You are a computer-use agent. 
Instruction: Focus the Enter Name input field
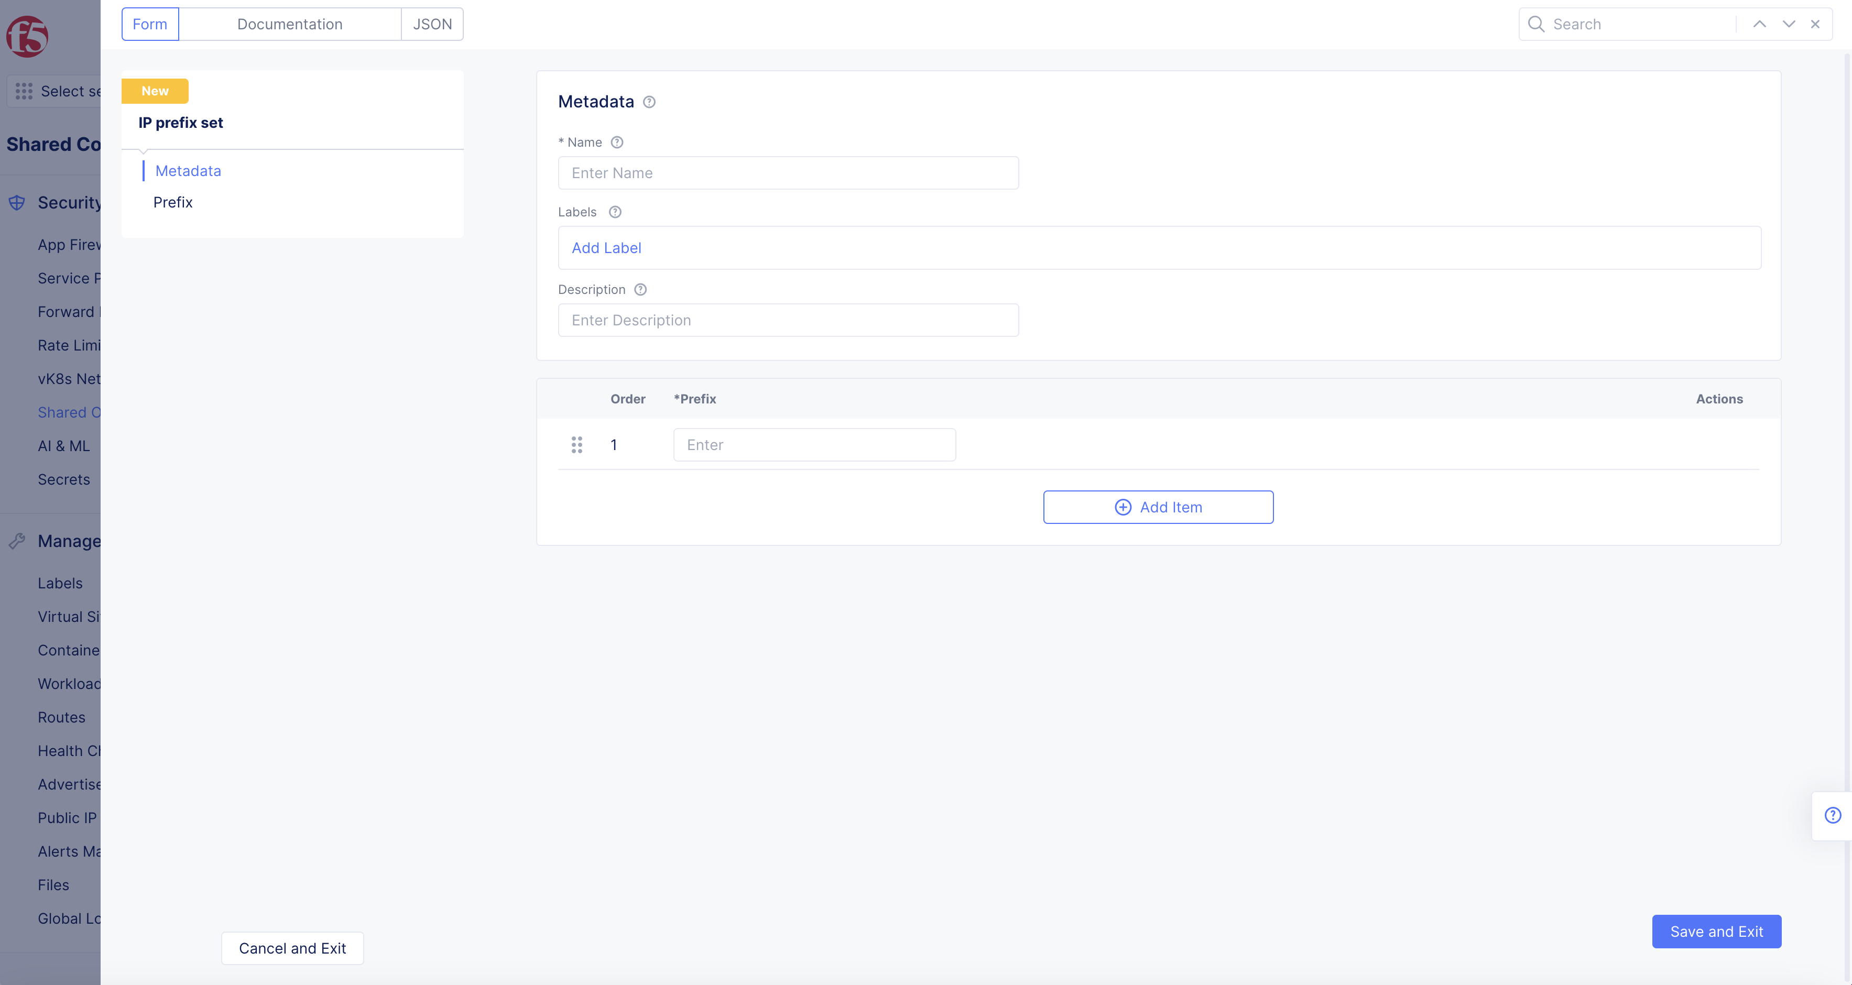click(788, 173)
